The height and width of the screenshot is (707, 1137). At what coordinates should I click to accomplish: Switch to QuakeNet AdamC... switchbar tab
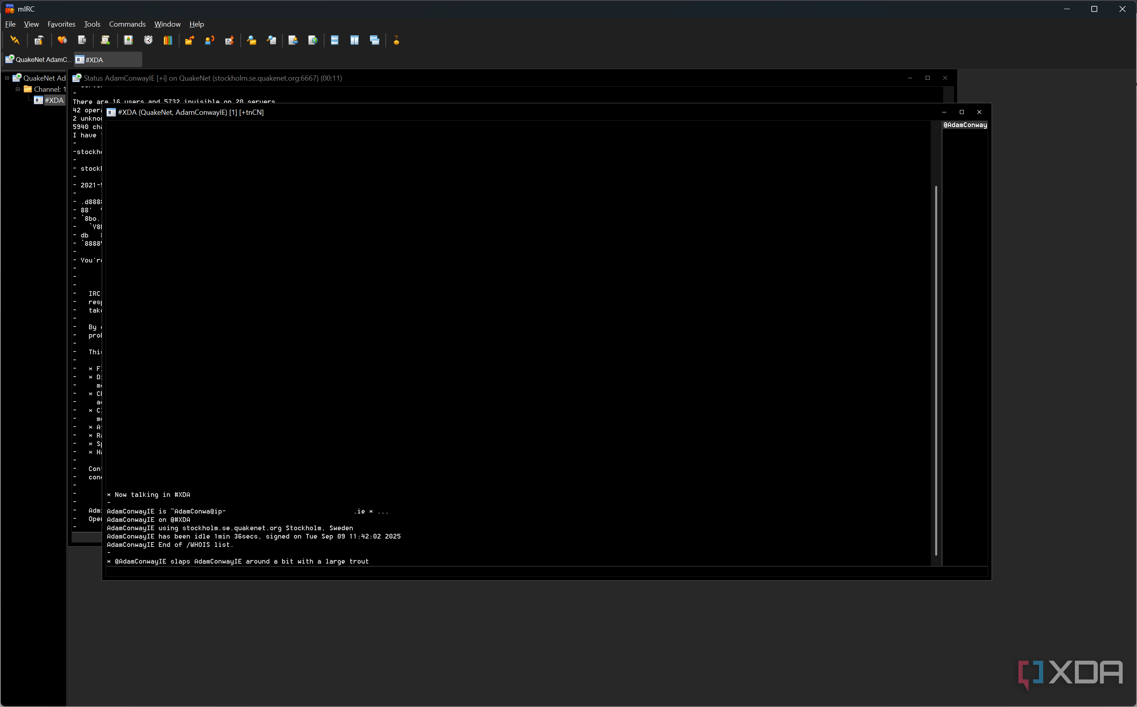coord(39,60)
